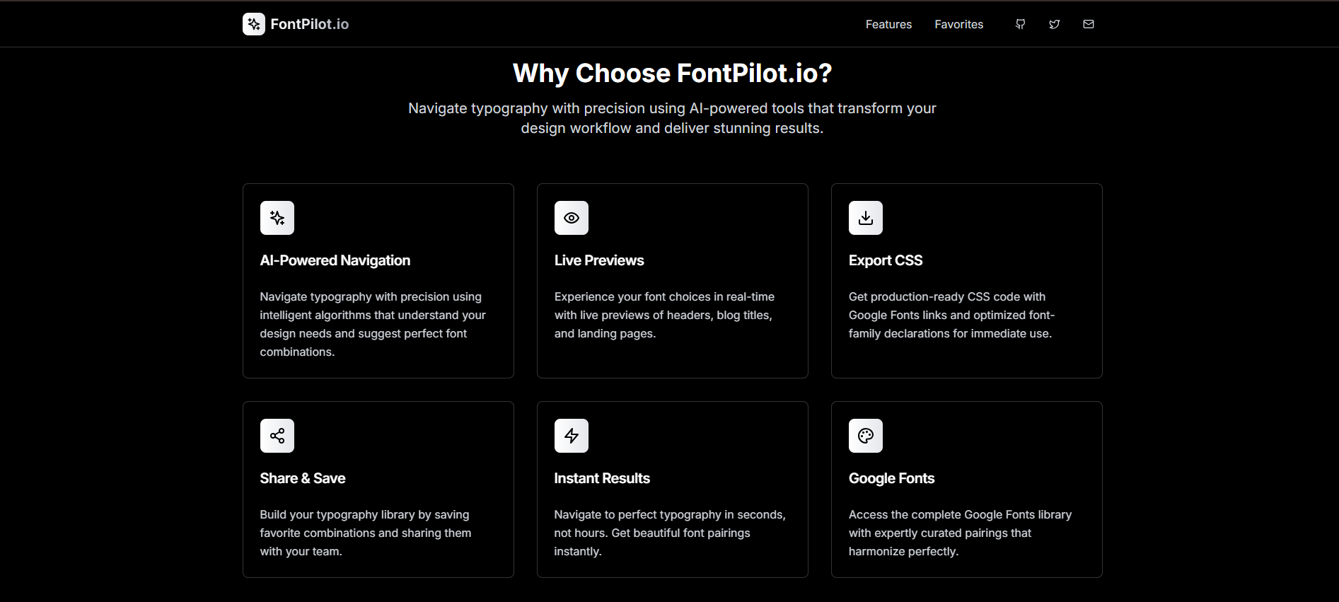Click the FontPilot.io brand name text

[x=309, y=23]
